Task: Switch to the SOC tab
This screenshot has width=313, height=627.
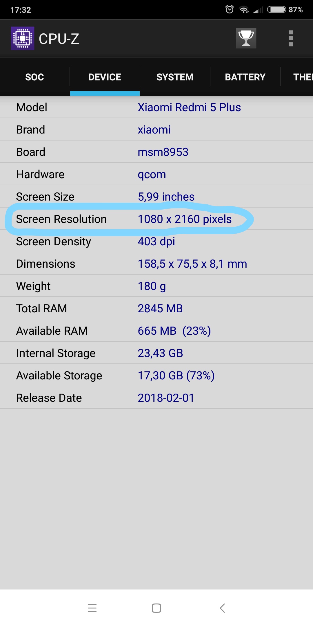Action: coord(34,77)
